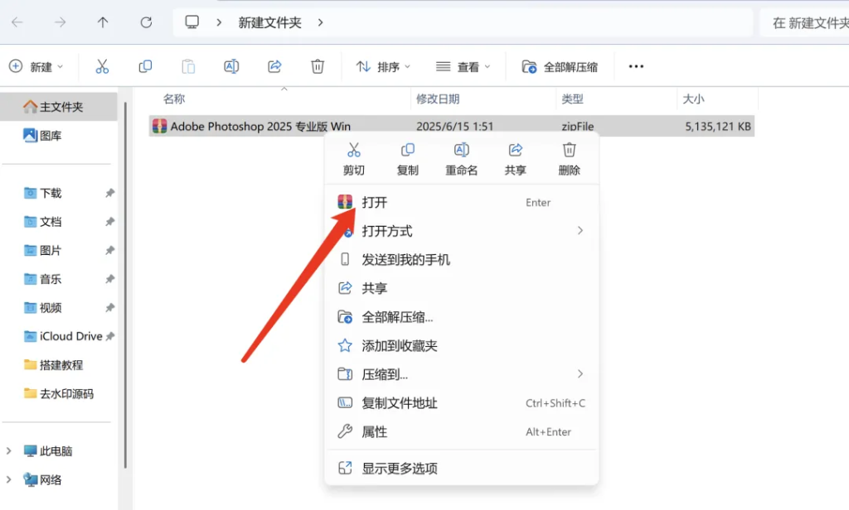Unpin 文档 using its pin icon

click(110, 222)
